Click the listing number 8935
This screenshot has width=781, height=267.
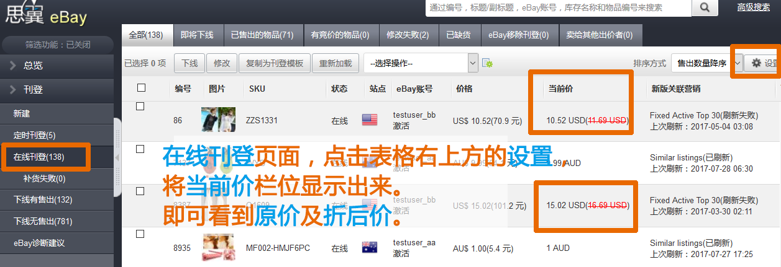pyautogui.click(x=182, y=248)
